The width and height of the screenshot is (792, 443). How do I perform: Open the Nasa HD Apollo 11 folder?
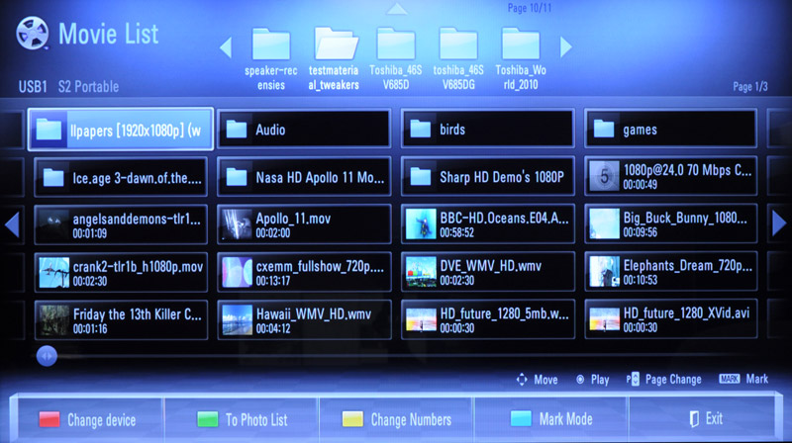pyautogui.click(x=304, y=177)
